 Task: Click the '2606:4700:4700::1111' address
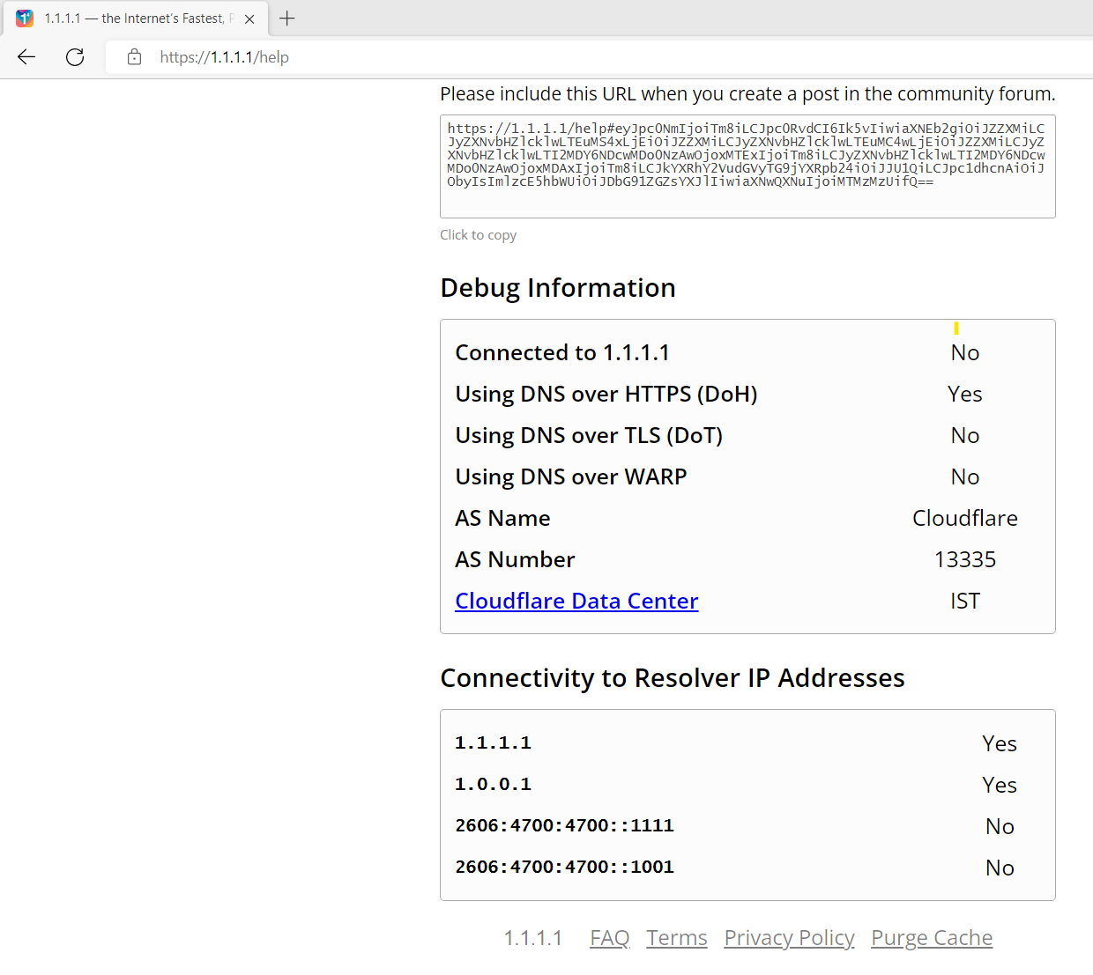(x=564, y=825)
